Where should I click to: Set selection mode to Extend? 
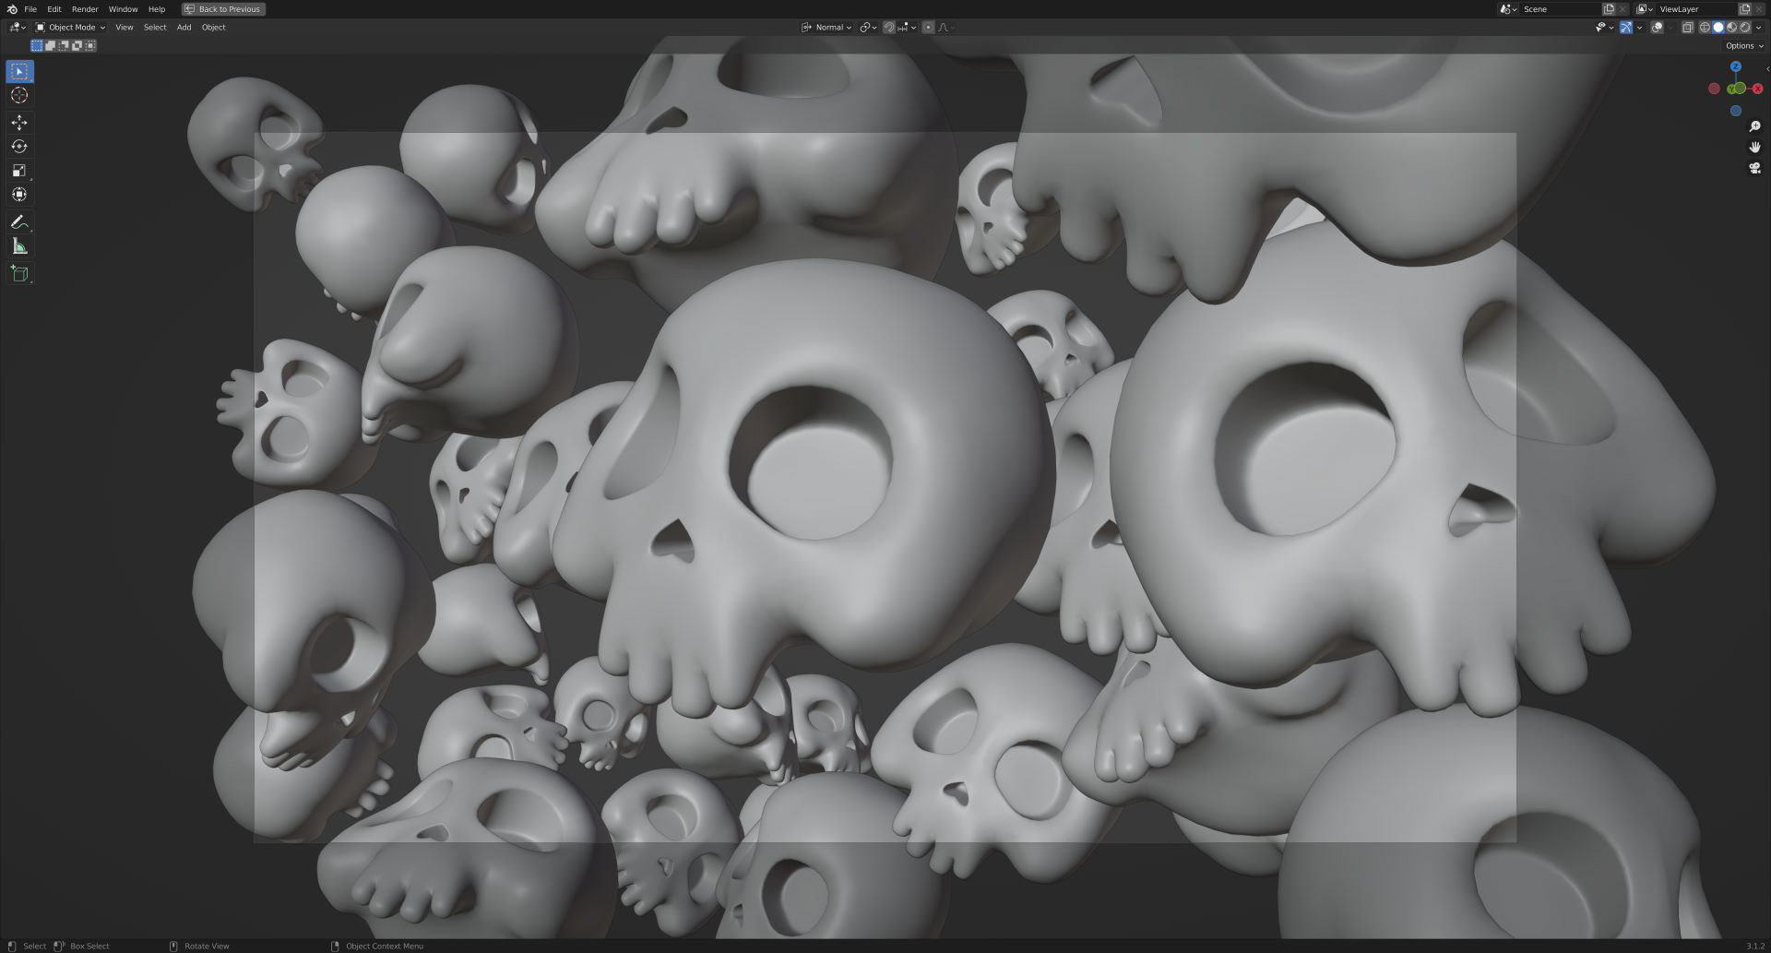[x=50, y=45]
